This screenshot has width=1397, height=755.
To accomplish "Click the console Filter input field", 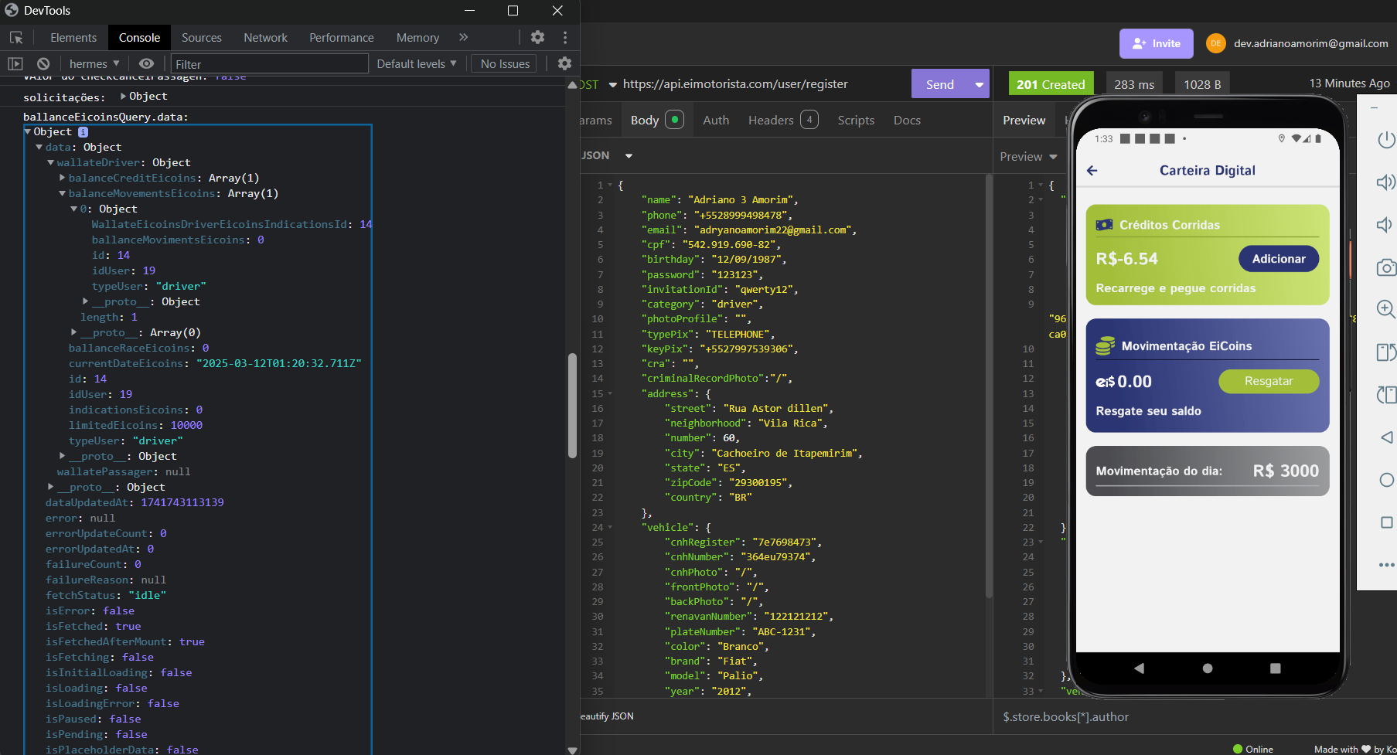I will pos(269,64).
